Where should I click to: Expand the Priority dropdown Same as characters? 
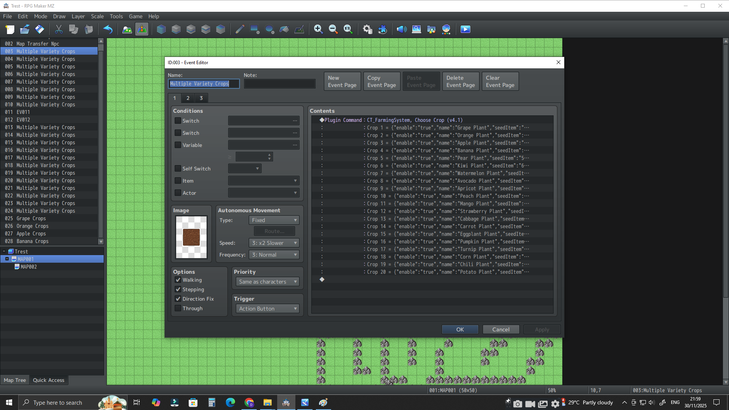[267, 282]
